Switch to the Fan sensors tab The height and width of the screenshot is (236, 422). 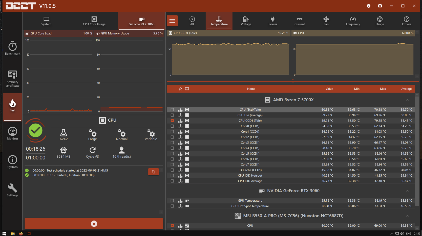[326, 21]
